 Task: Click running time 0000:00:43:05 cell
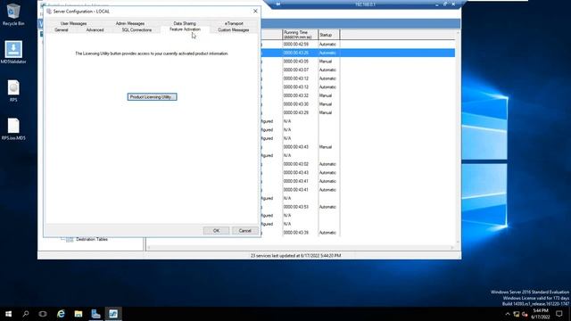pos(295,62)
